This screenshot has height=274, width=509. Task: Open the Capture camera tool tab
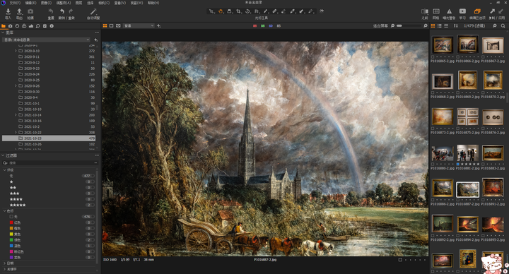(11, 26)
